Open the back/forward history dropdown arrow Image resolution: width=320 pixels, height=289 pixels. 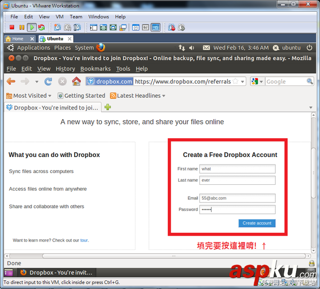37,82
